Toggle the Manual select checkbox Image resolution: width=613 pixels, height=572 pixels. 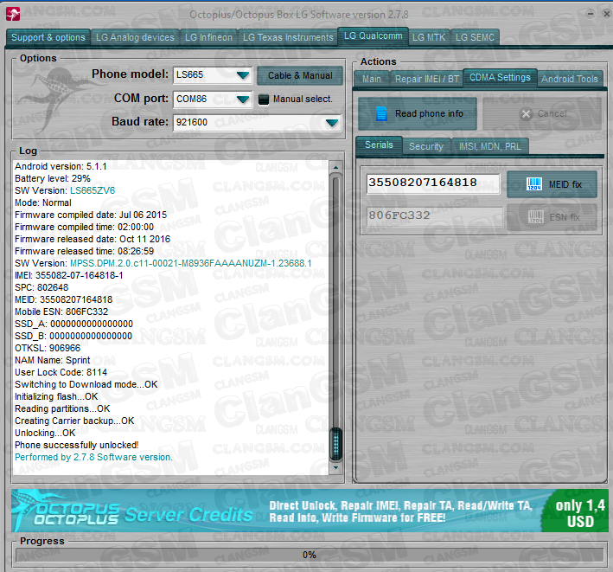[x=264, y=100]
